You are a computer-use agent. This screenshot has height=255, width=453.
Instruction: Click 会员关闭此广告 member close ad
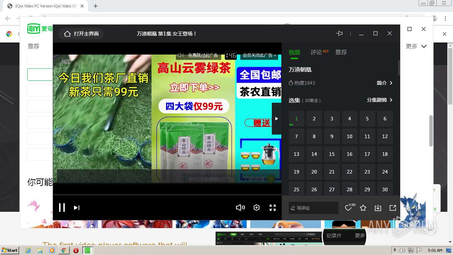259,55
